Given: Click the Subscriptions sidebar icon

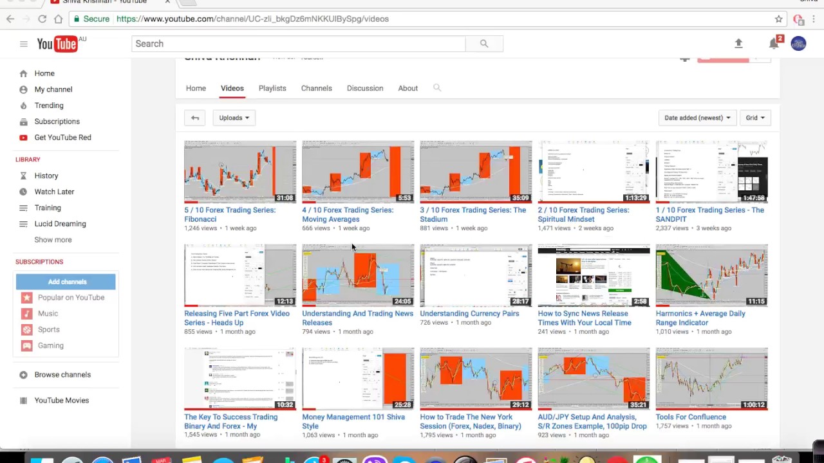Looking at the screenshot, I should pos(23,122).
